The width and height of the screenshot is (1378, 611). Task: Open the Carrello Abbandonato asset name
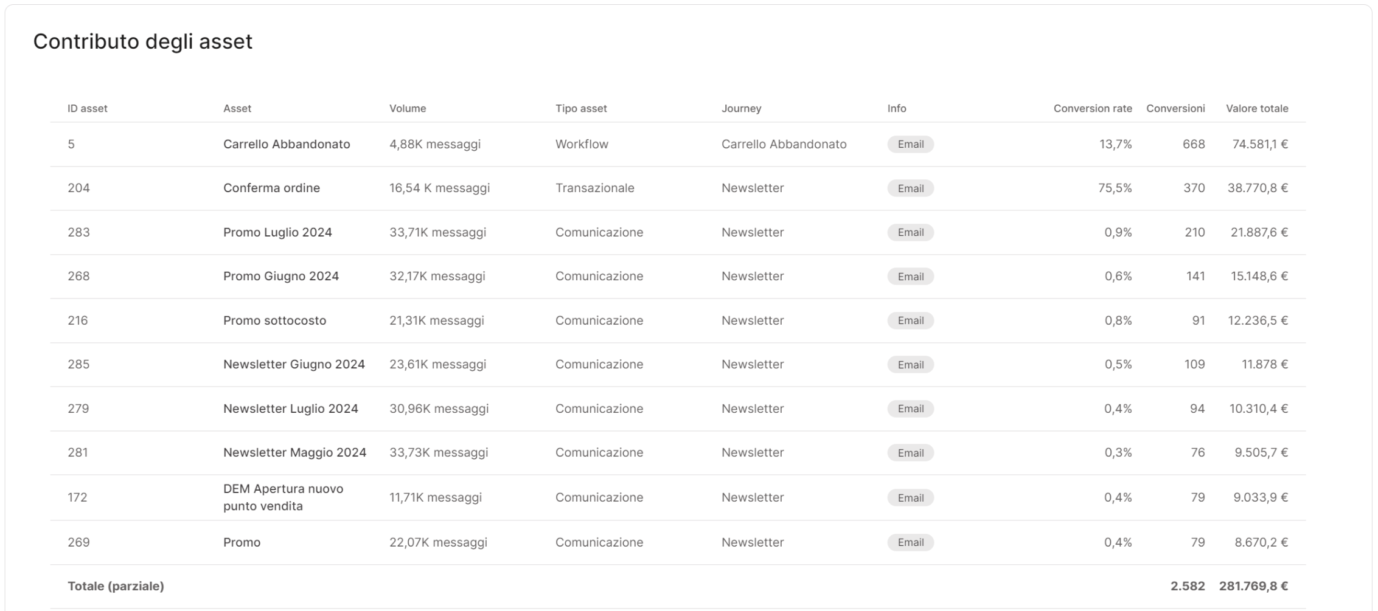click(x=287, y=144)
